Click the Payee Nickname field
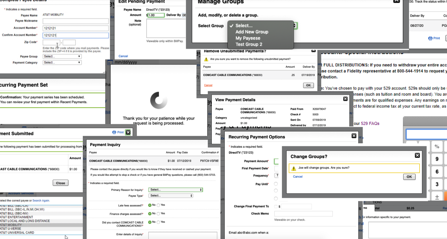 pos(76,21)
